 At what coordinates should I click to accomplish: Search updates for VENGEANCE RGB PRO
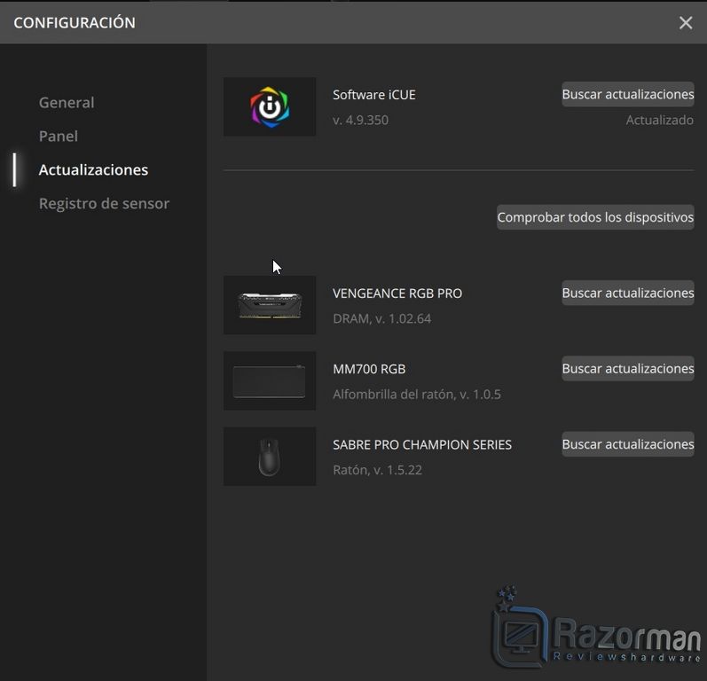[x=628, y=293]
